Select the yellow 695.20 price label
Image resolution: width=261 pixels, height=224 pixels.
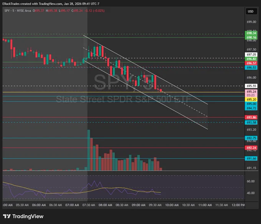coord(251,99)
